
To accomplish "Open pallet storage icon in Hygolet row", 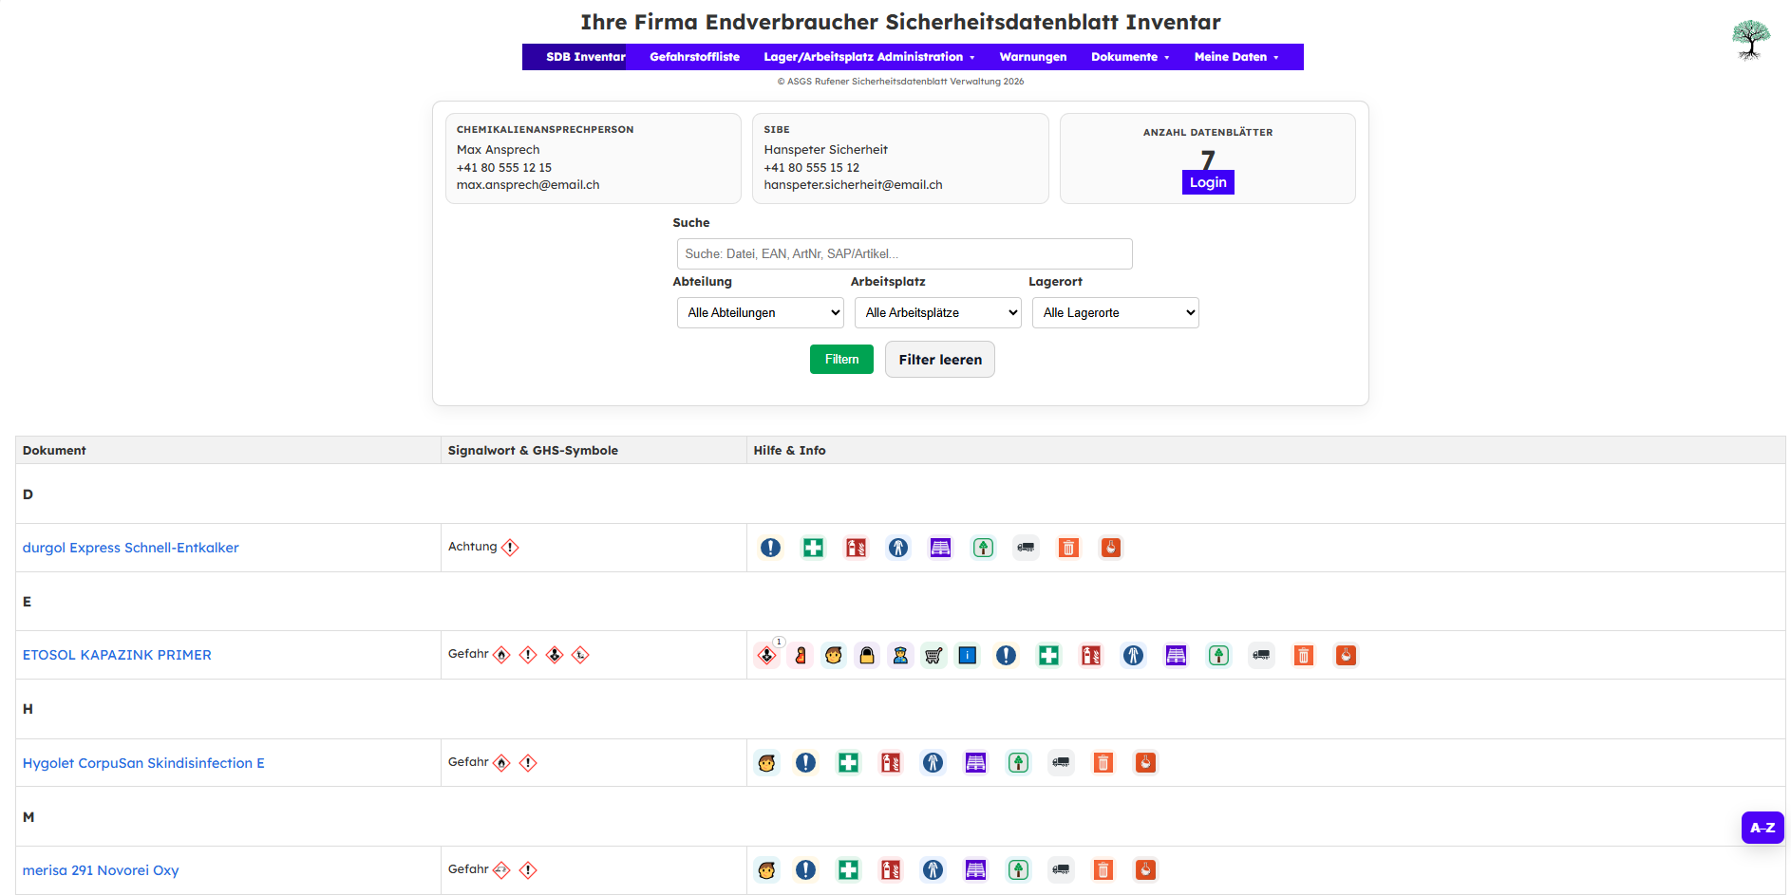I will click(x=975, y=763).
